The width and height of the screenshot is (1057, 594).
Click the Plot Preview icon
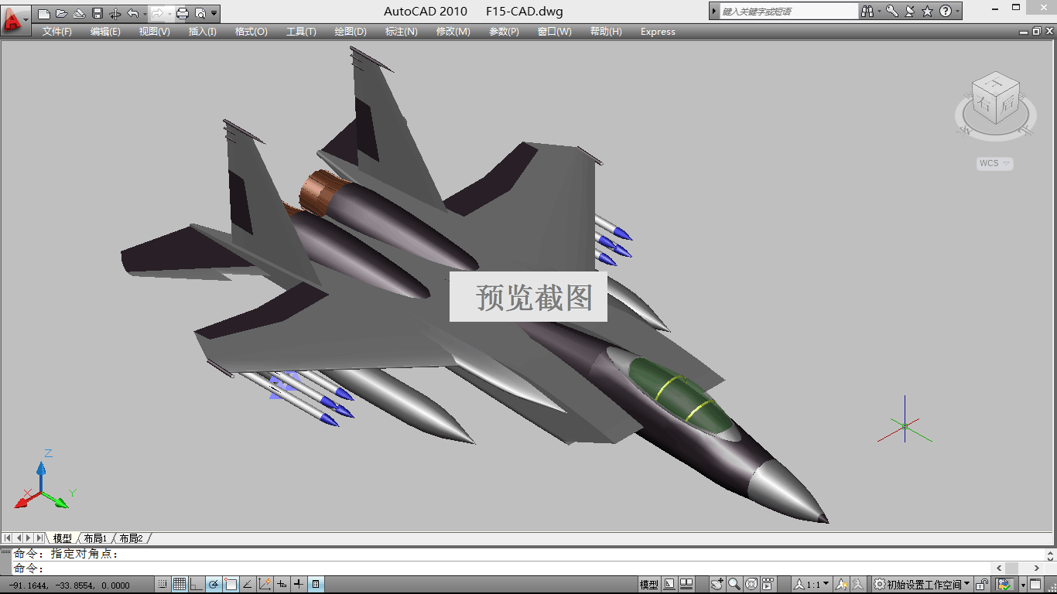point(200,13)
